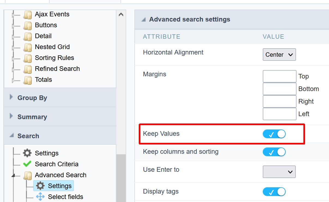
Task: Click the Nested Grid folder icon
Action: pyautogui.click(x=28, y=47)
